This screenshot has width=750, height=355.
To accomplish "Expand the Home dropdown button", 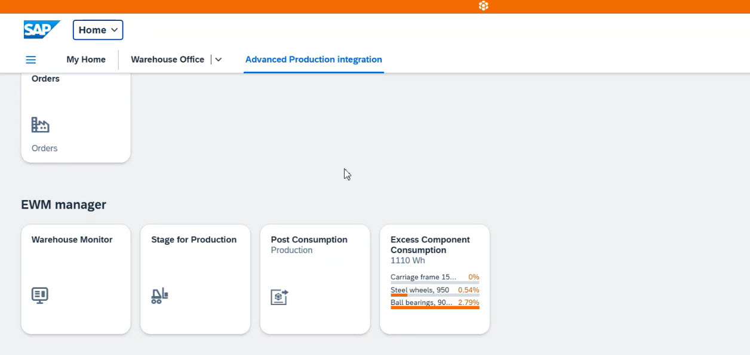I will pyautogui.click(x=98, y=30).
